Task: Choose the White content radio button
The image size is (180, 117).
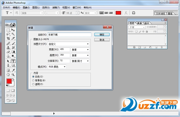Action: pyautogui.click(x=33, y=77)
